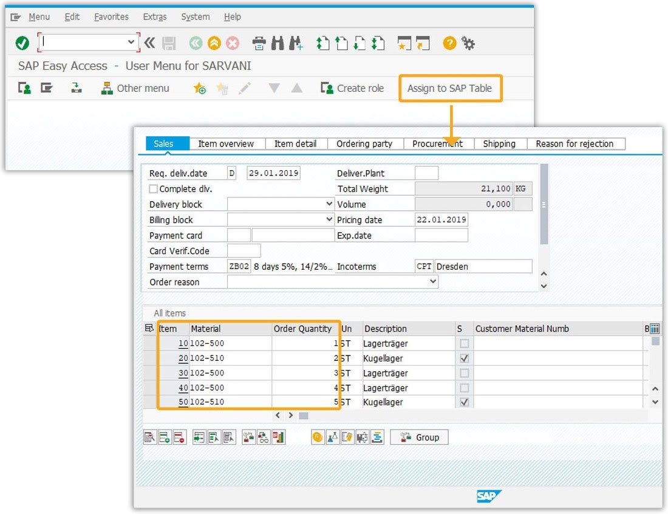The image size is (668, 514).
Task: Go to previous page icon
Action: click(x=341, y=43)
